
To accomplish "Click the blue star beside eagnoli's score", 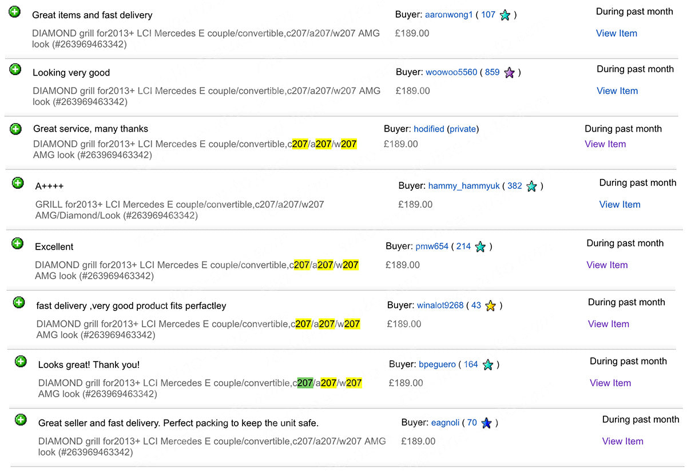I will click(x=486, y=423).
